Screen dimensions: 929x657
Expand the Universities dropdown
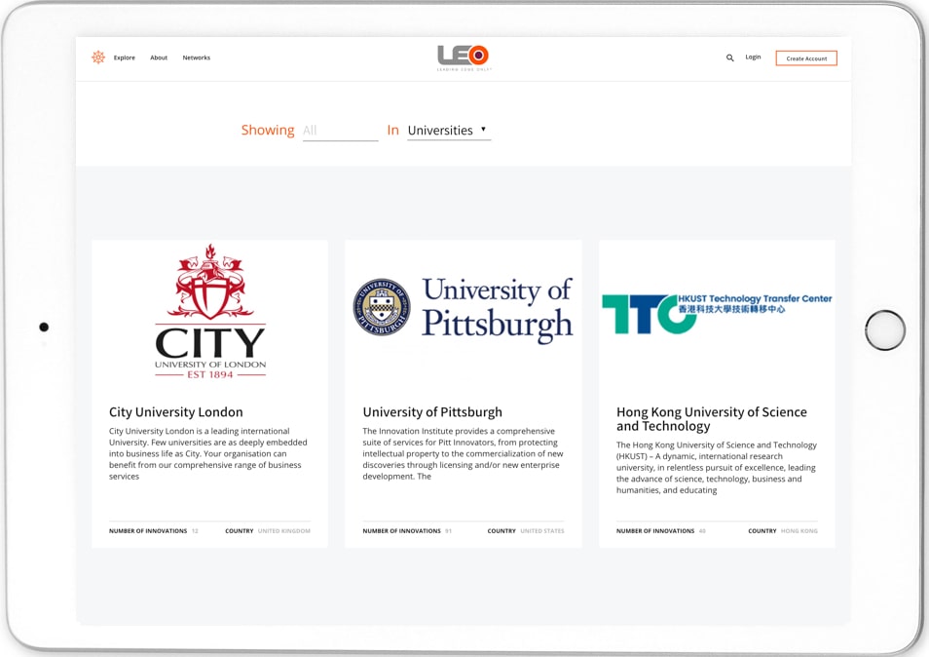coord(449,131)
